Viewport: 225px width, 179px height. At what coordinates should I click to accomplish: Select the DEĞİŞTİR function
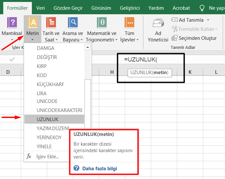[x=54, y=57]
